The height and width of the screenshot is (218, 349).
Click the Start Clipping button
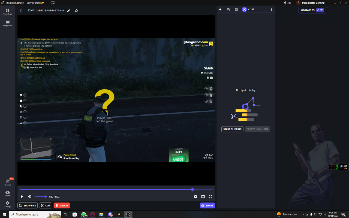[x=232, y=129]
